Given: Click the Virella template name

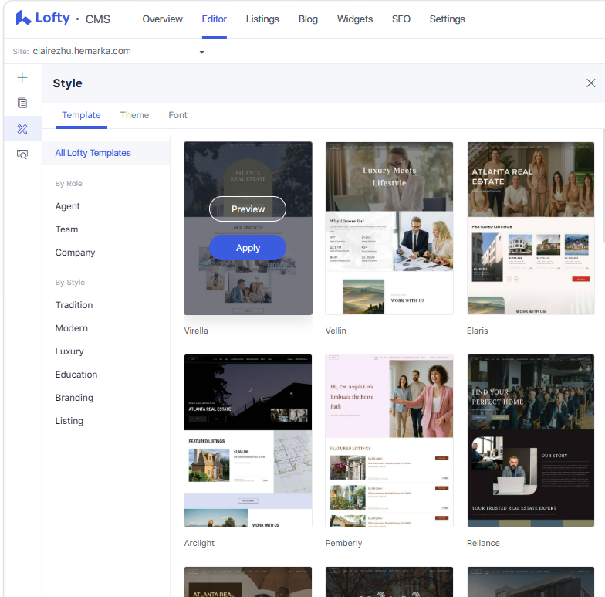Looking at the screenshot, I should click(196, 331).
